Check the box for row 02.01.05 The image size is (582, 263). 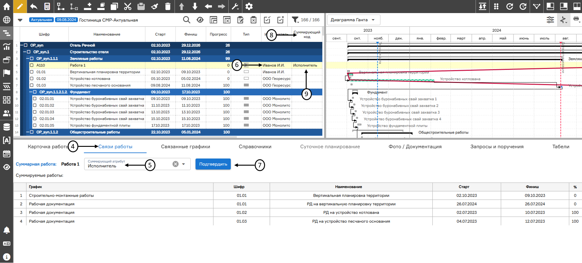point(35,125)
